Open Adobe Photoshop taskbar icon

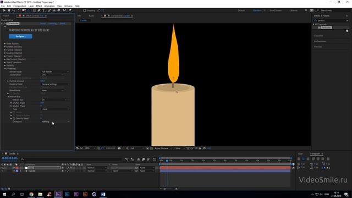click(67, 194)
